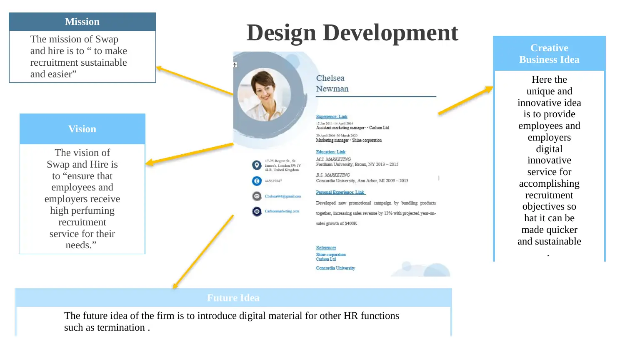Click the phone number 445619847
This screenshot has width=625, height=351.
(x=273, y=181)
